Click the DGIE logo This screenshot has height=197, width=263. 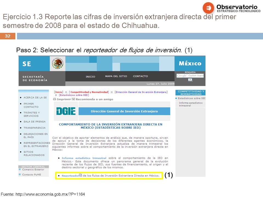[x=66, y=111]
